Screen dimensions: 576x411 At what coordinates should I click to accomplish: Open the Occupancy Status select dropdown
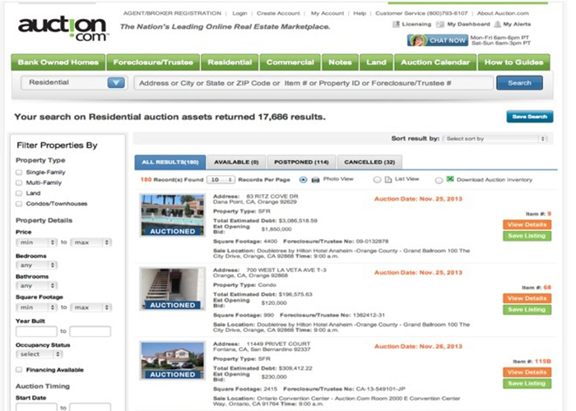[39, 354]
